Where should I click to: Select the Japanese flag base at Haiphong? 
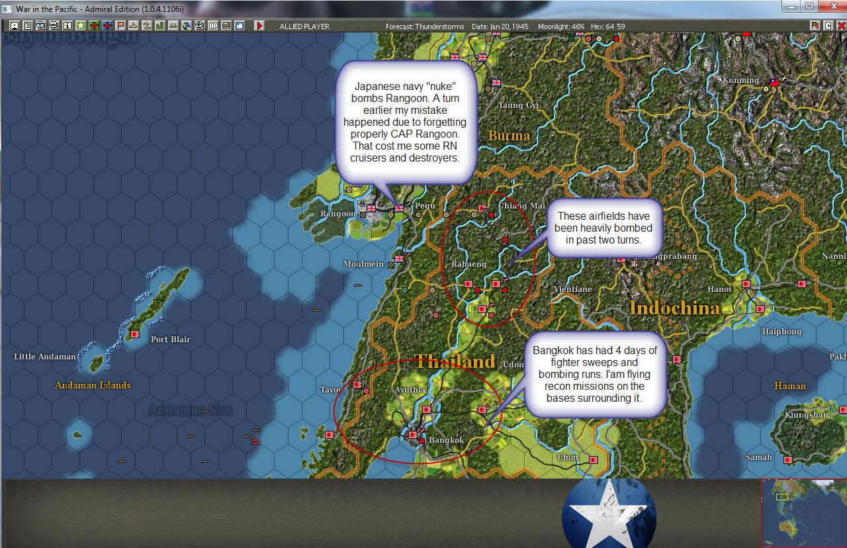[760, 308]
